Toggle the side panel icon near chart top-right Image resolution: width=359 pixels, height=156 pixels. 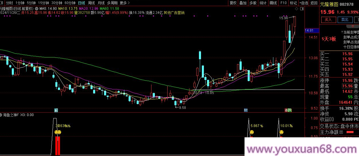(302, 9)
